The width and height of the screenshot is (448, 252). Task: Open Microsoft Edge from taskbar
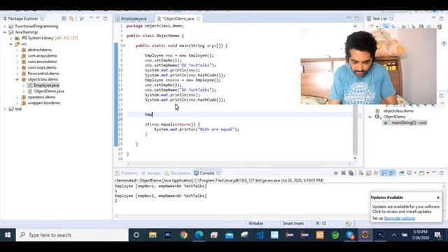point(199,235)
